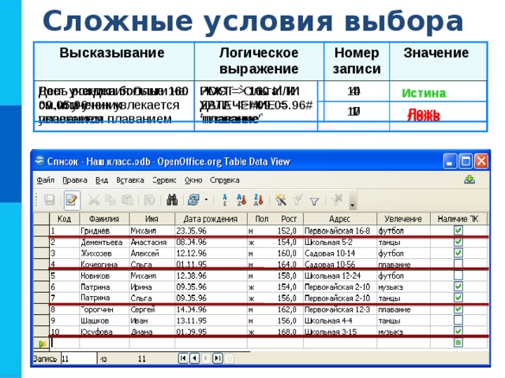Click the Refresh table icon
Image resolution: width=505 pixels, height=378 pixels.
[193, 200]
